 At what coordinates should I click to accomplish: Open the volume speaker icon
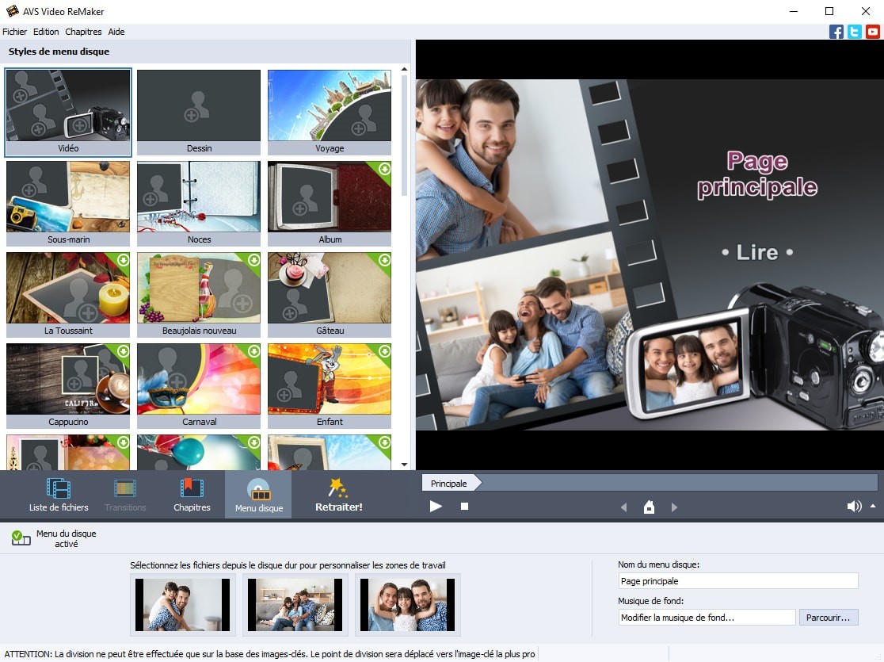click(x=854, y=506)
